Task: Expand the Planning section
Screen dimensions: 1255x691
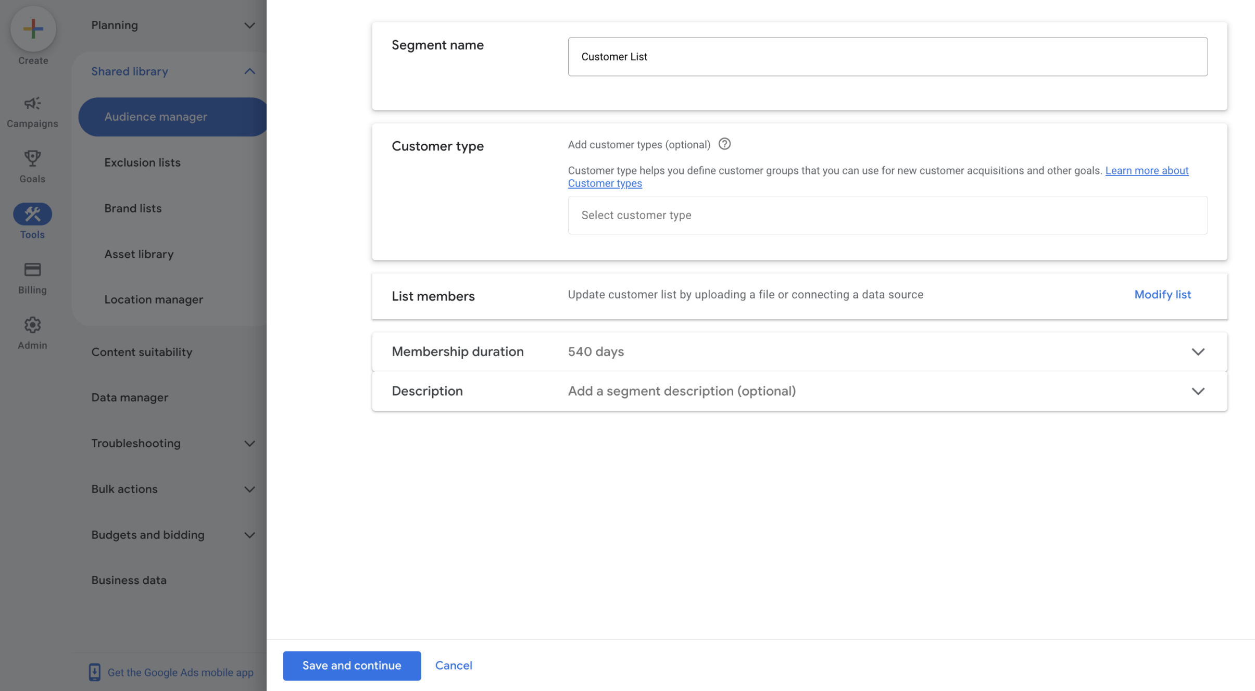Action: (250, 25)
